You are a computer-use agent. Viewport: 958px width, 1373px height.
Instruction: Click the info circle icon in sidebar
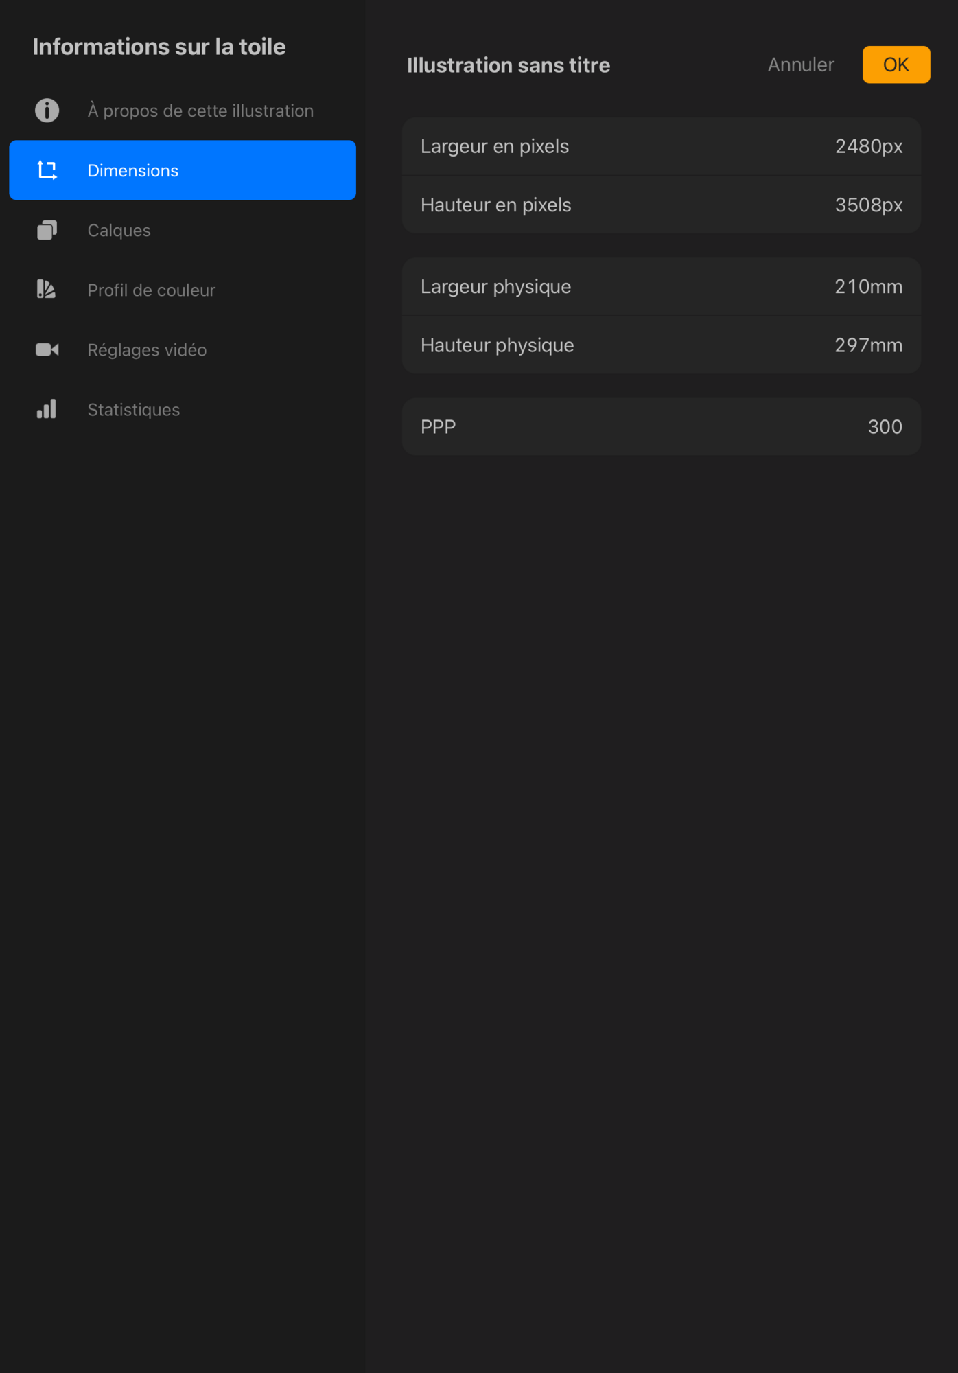point(47,111)
